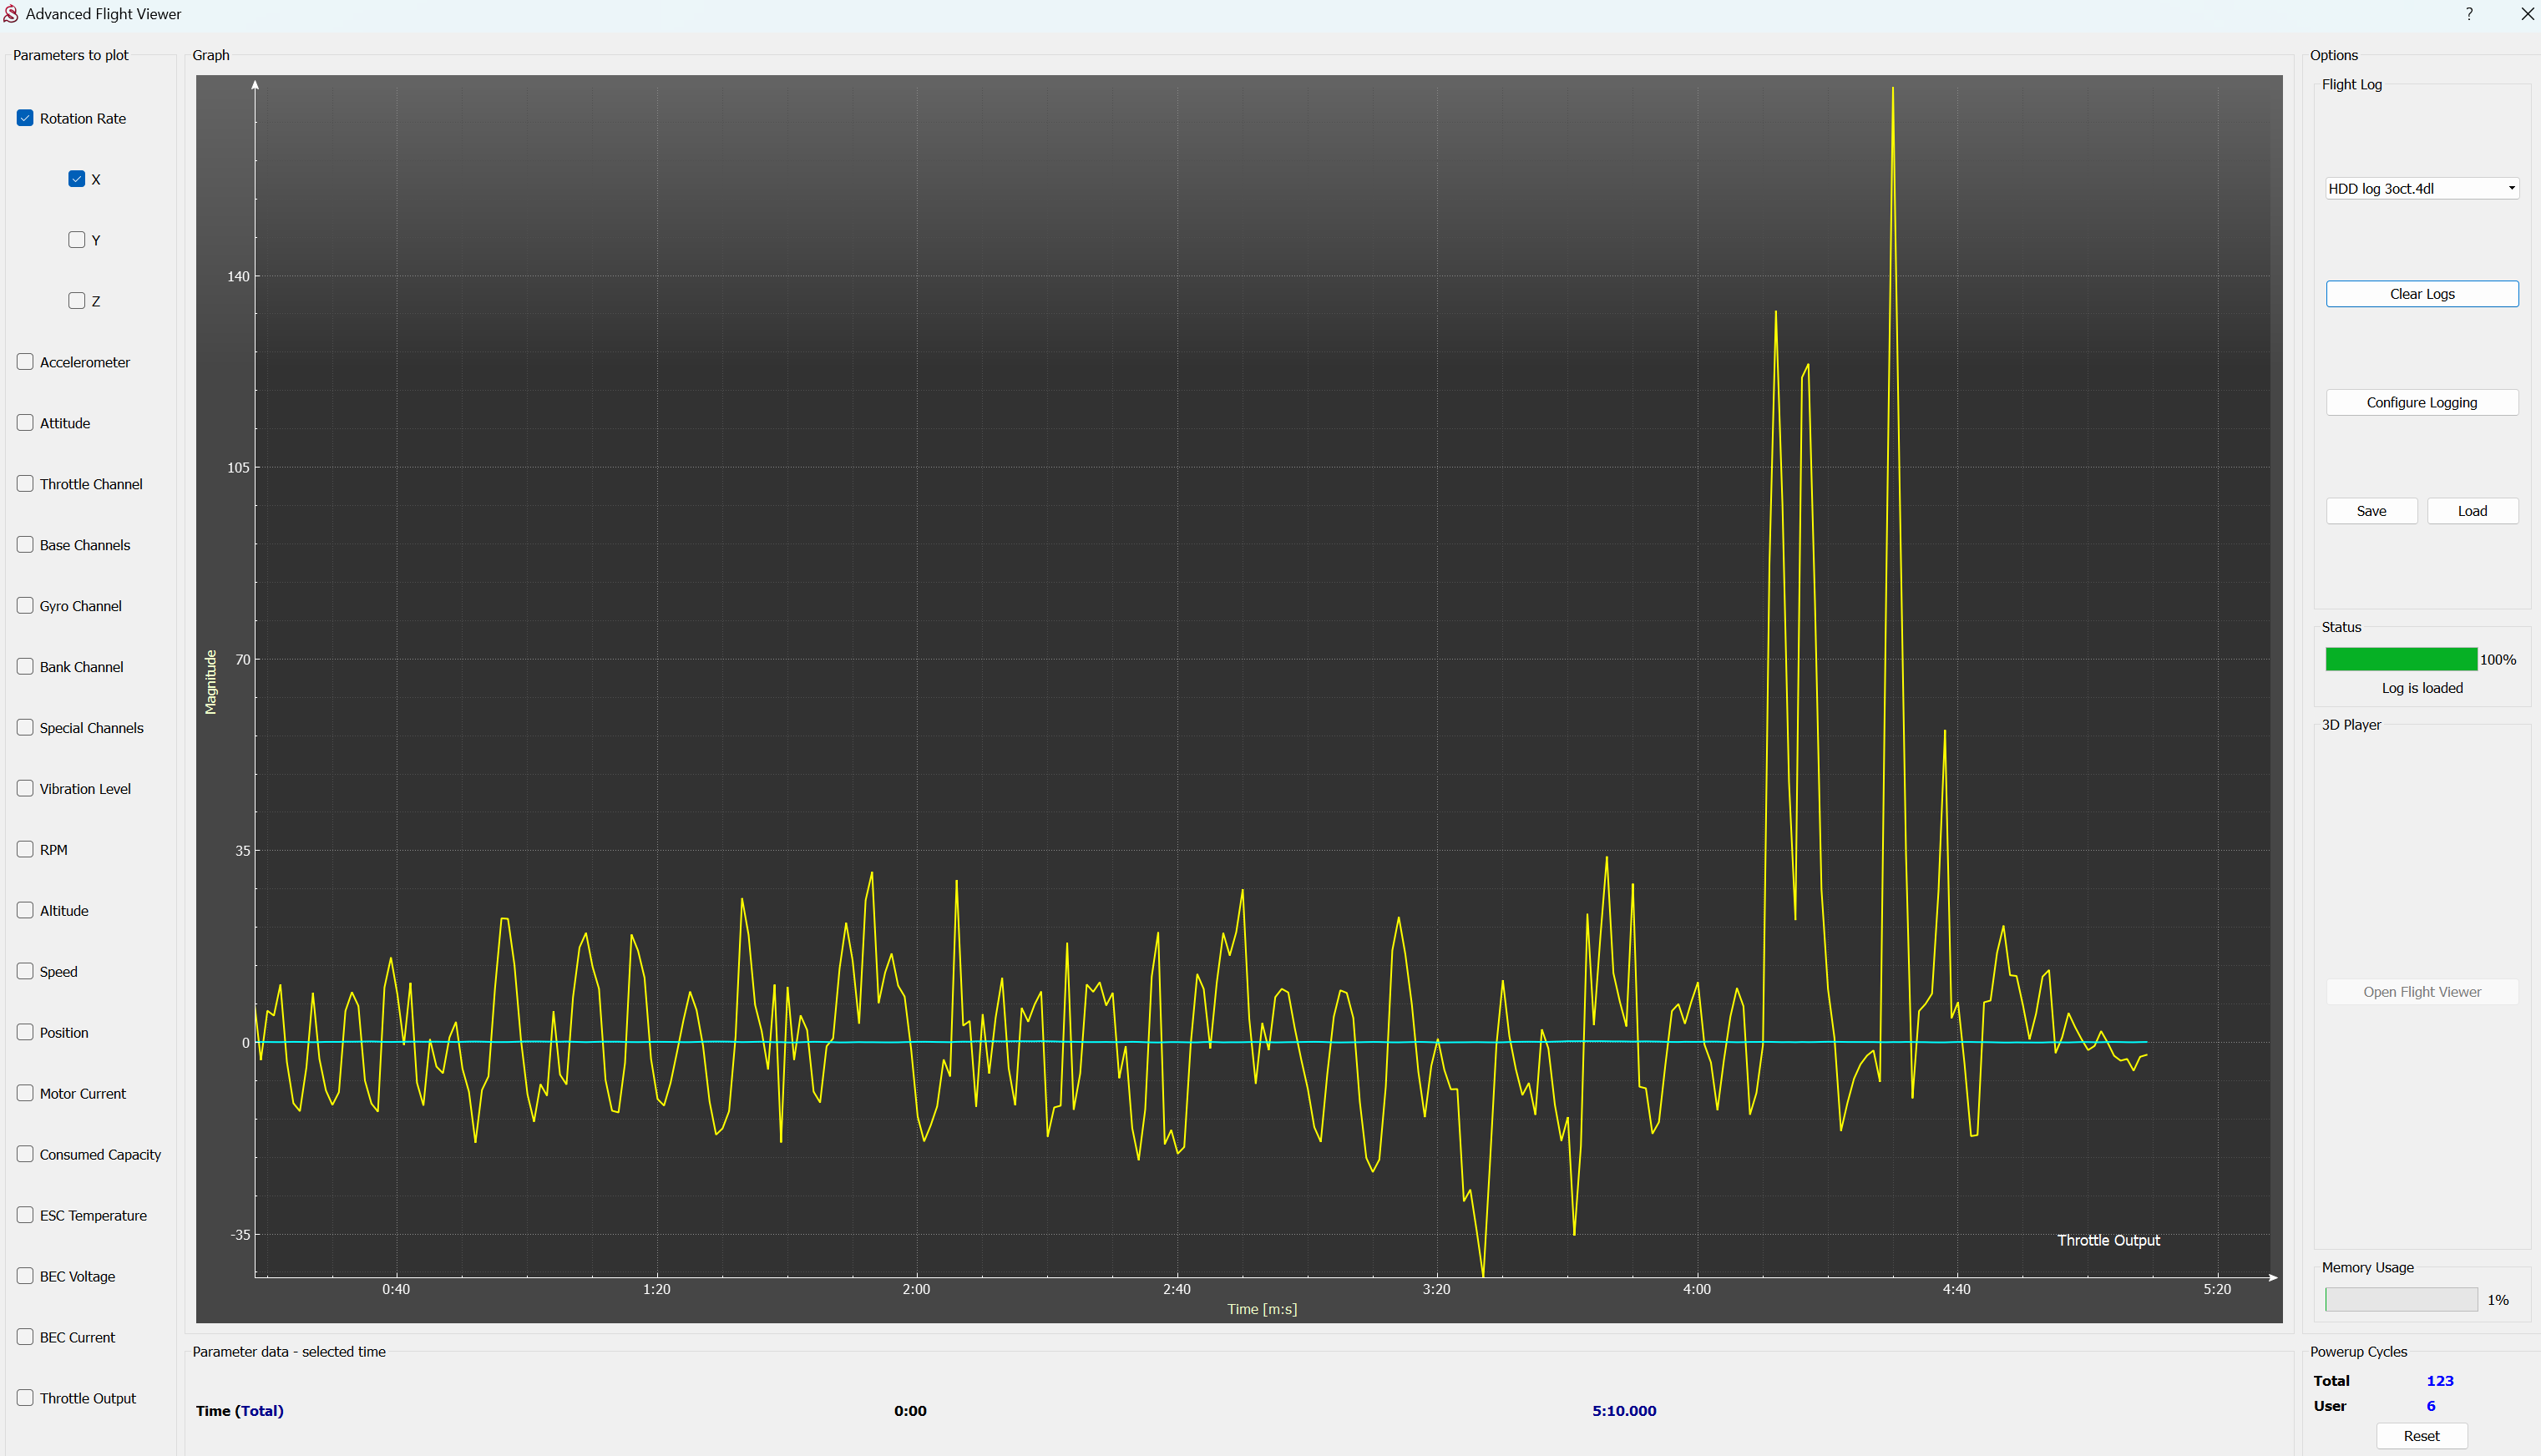
Task: Close the Advanced Flight Viewer window
Action: pyautogui.click(x=2526, y=14)
